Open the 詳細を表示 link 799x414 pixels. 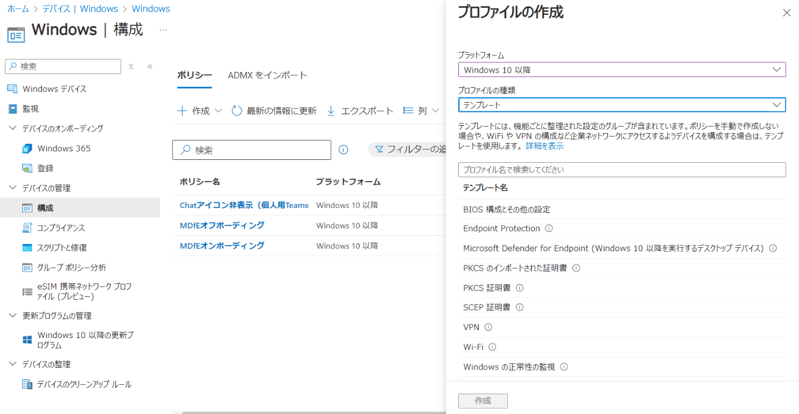tap(544, 146)
